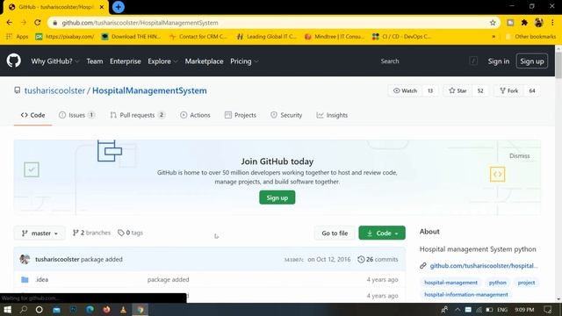The height and width of the screenshot is (316, 562).
Task: Open the master branch dropdown
Action: coord(40,233)
